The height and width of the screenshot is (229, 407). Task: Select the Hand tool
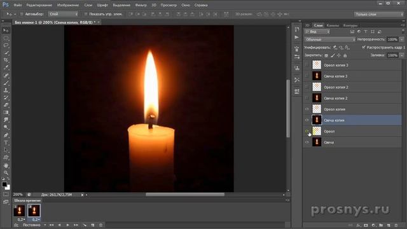click(x=6, y=165)
